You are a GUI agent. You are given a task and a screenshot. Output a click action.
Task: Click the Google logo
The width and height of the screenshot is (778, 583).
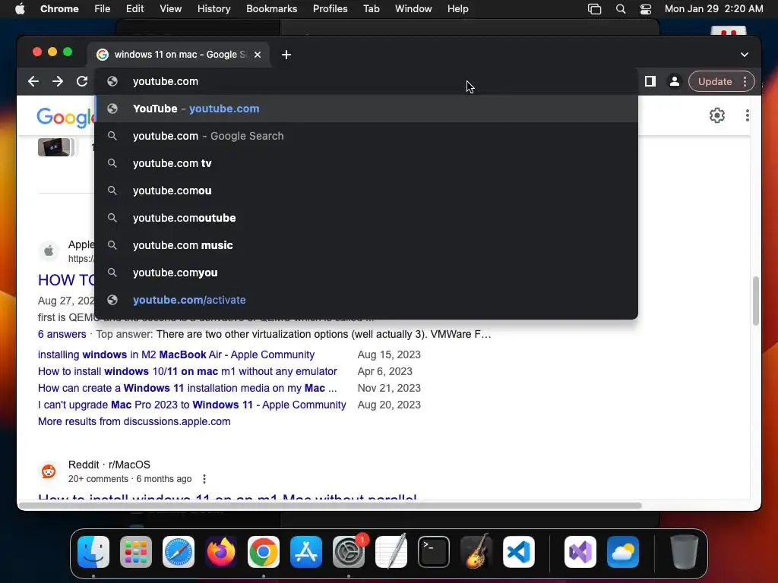click(65, 118)
